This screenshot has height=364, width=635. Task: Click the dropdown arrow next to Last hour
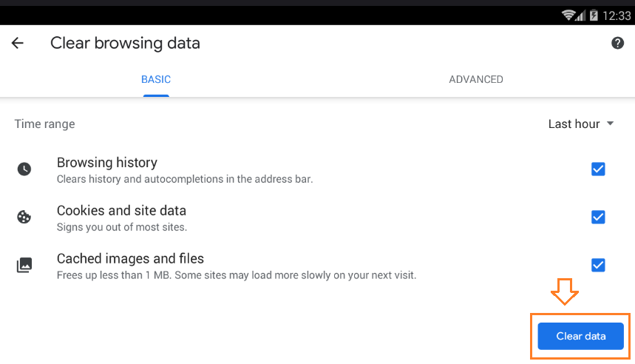pos(611,124)
